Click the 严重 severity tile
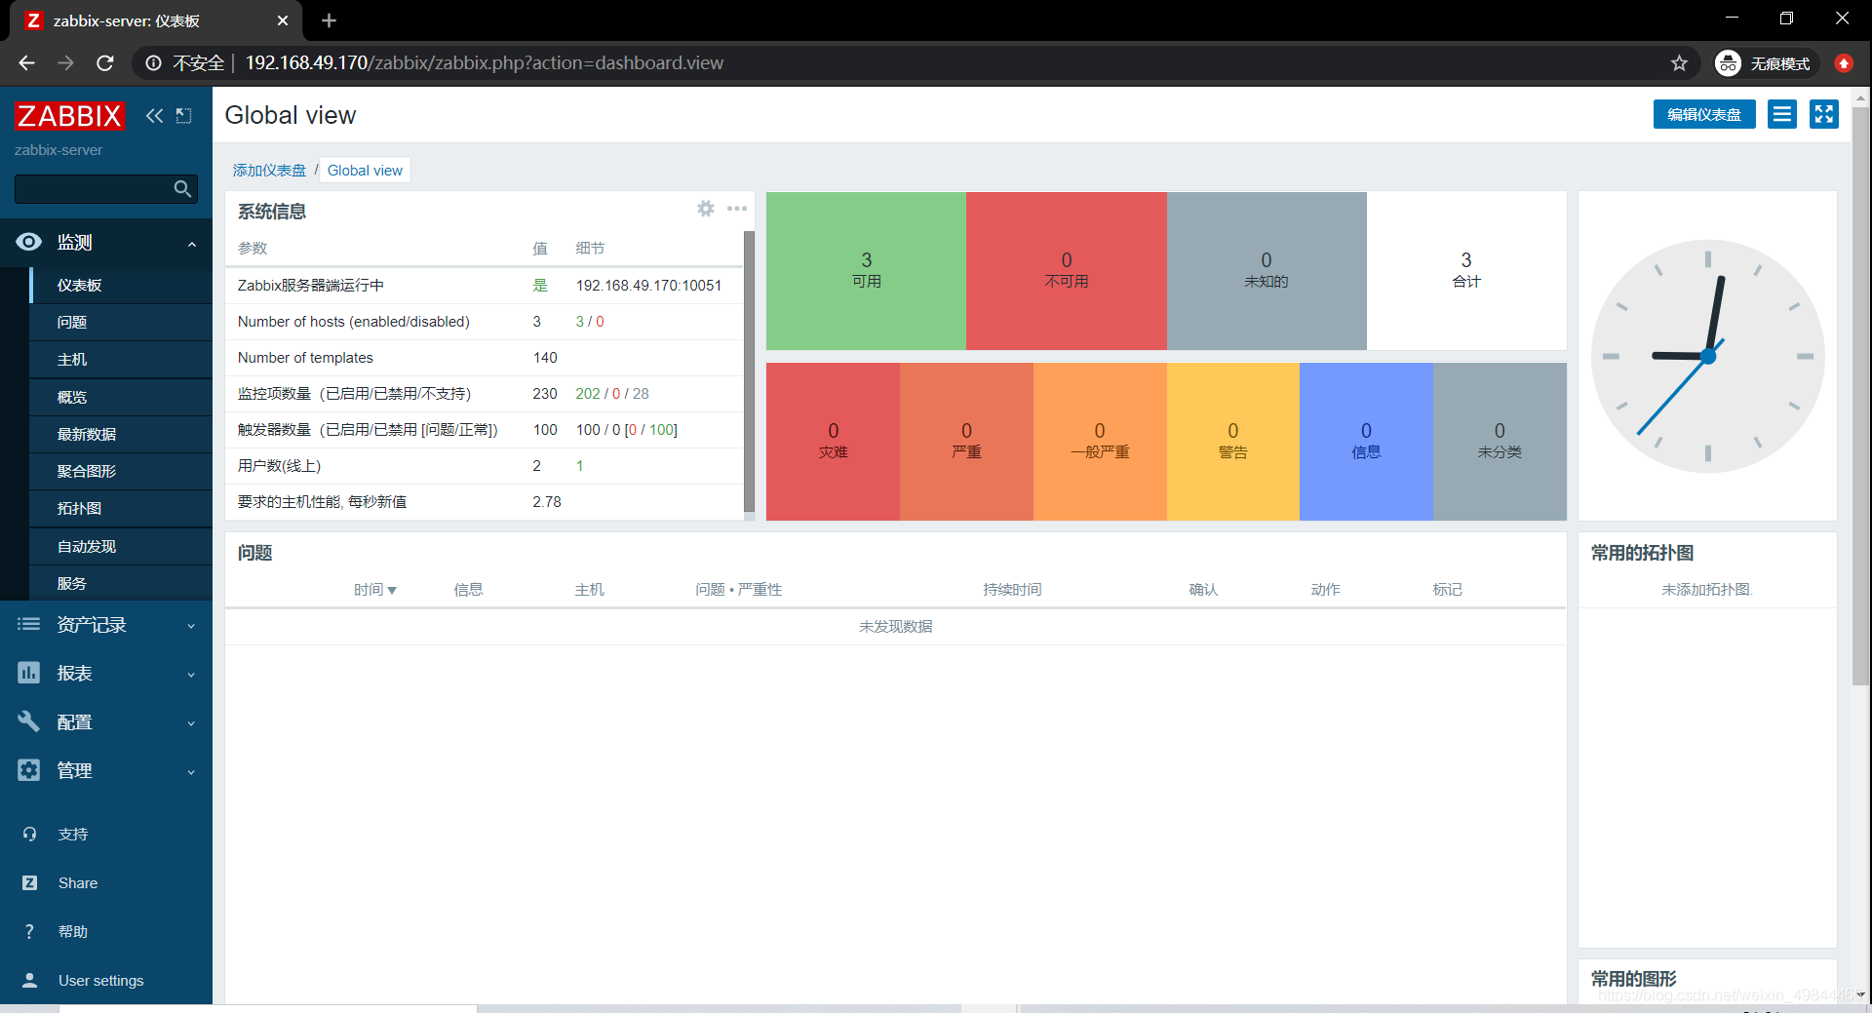 [966, 442]
